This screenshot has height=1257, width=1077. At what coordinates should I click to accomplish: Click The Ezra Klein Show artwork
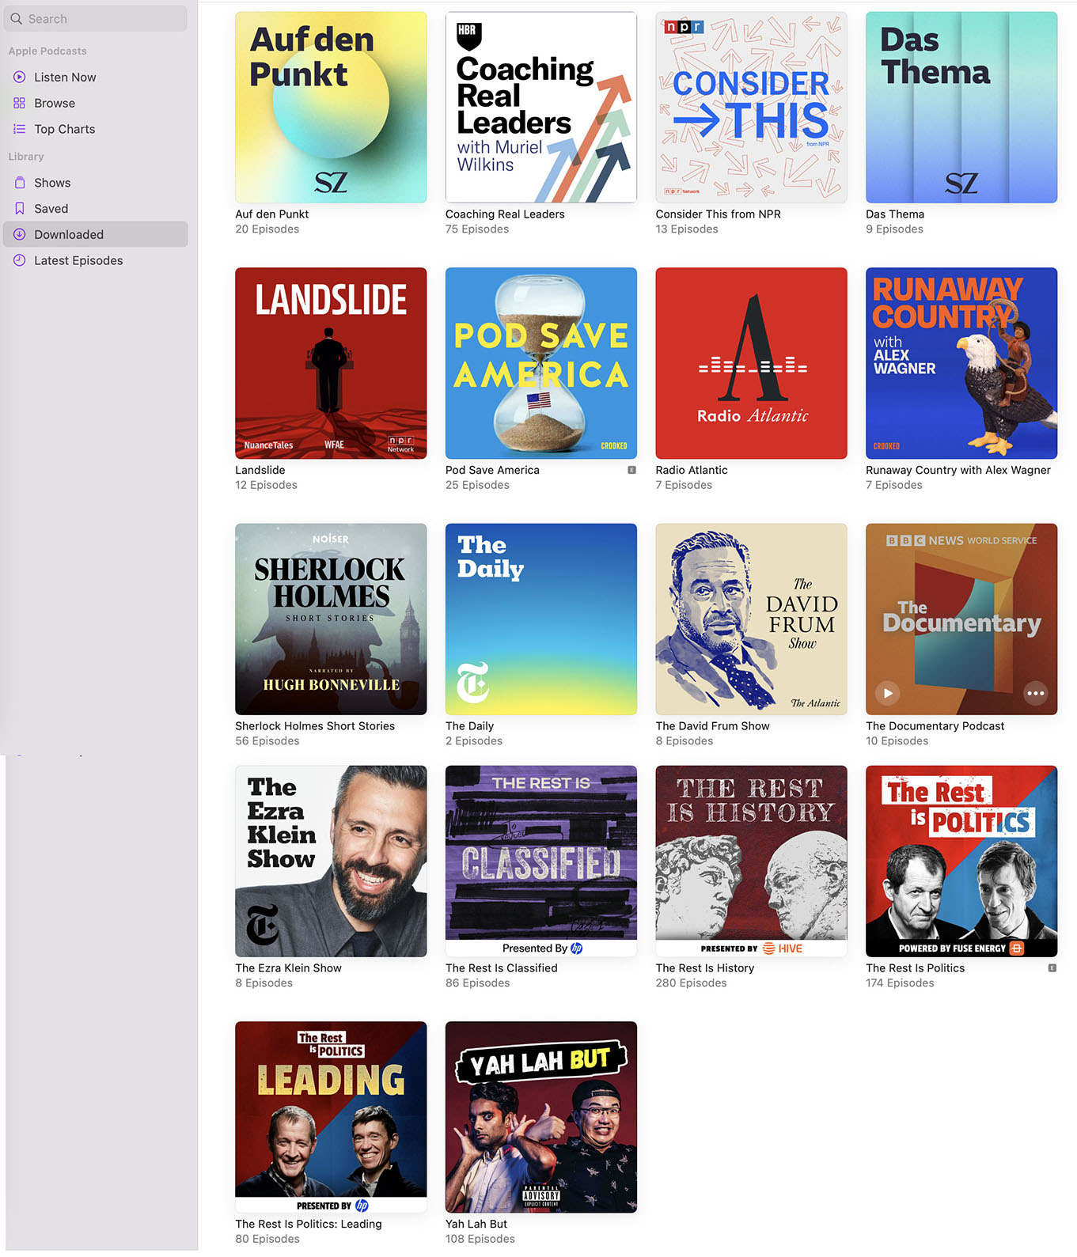[331, 861]
